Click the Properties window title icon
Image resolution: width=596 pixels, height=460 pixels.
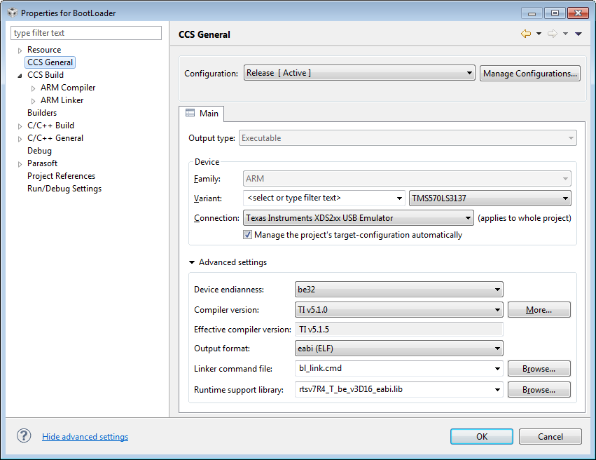click(12, 13)
